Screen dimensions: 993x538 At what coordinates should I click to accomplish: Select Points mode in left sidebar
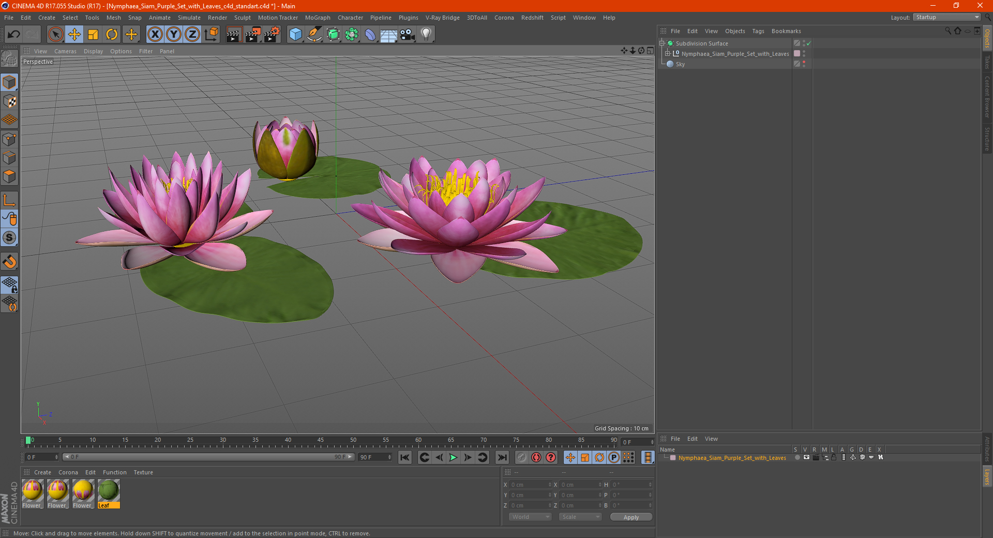9,139
